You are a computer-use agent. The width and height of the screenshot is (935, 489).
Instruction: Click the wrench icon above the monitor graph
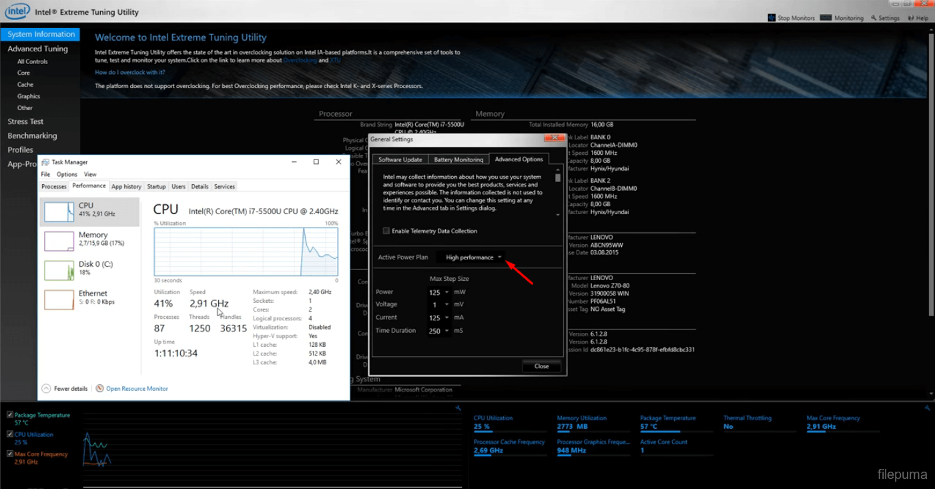[458, 408]
